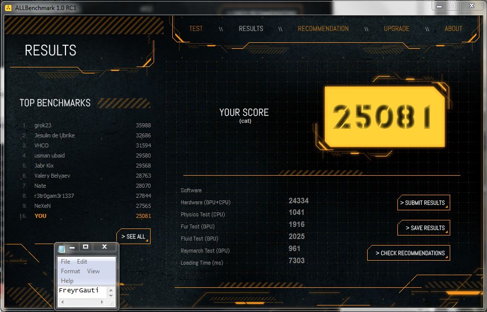Click the SAVE RESULTS button
This screenshot has width=487, height=312.
point(424,228)
